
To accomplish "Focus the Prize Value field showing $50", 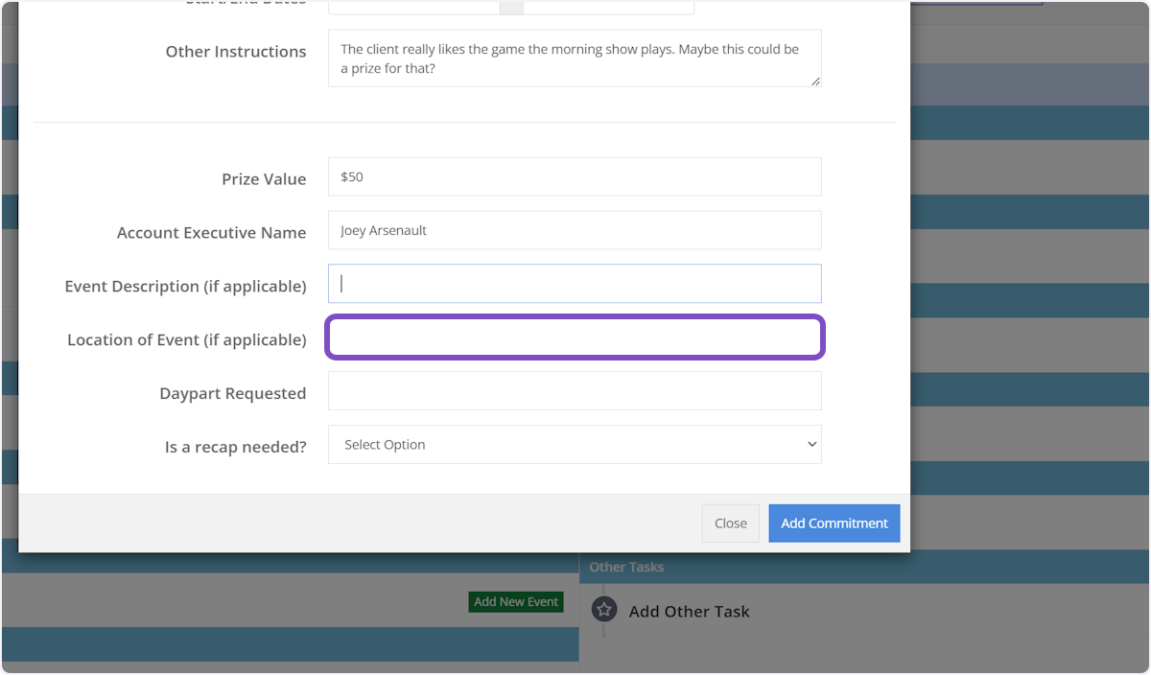I will [574, 177].
